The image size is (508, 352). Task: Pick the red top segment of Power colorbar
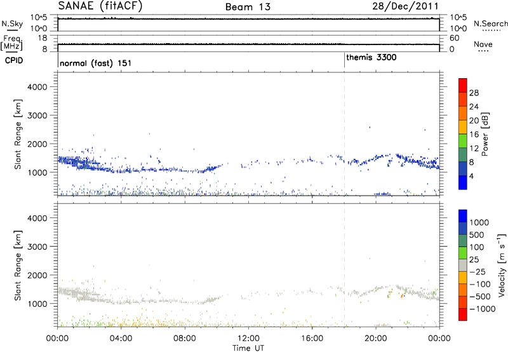click(463, 86)
